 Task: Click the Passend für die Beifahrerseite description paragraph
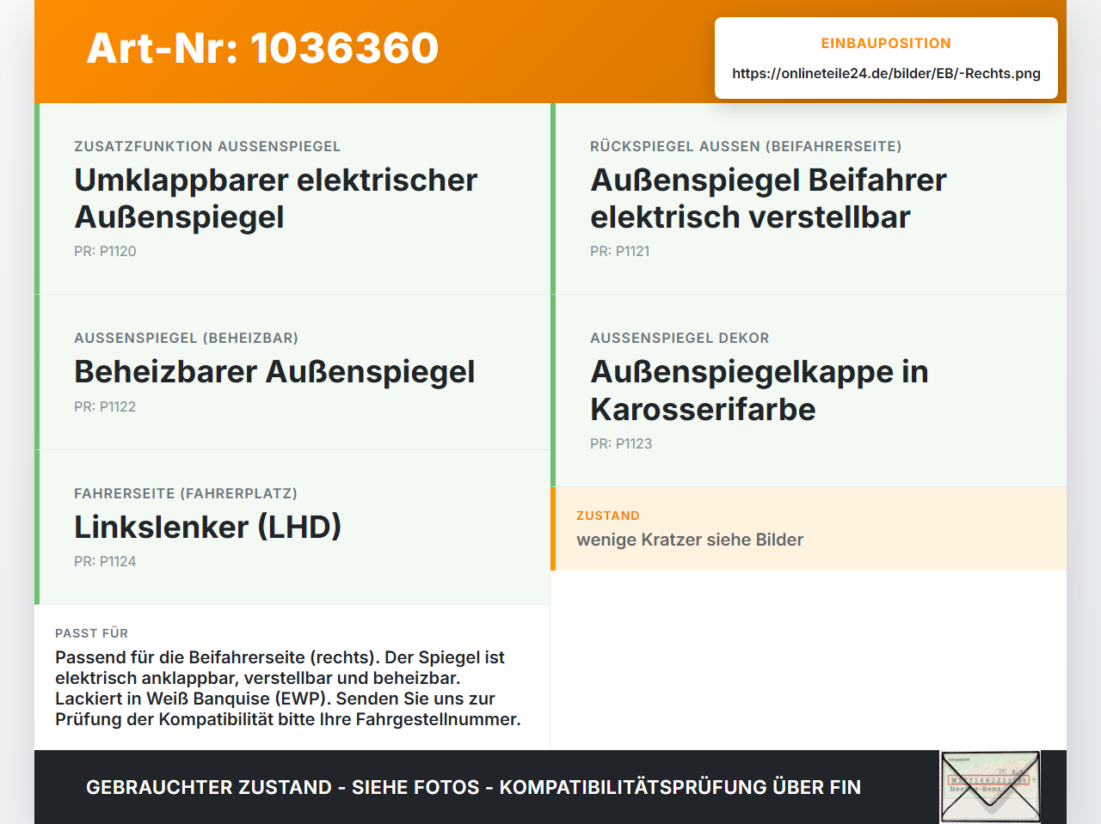[288, 688]
